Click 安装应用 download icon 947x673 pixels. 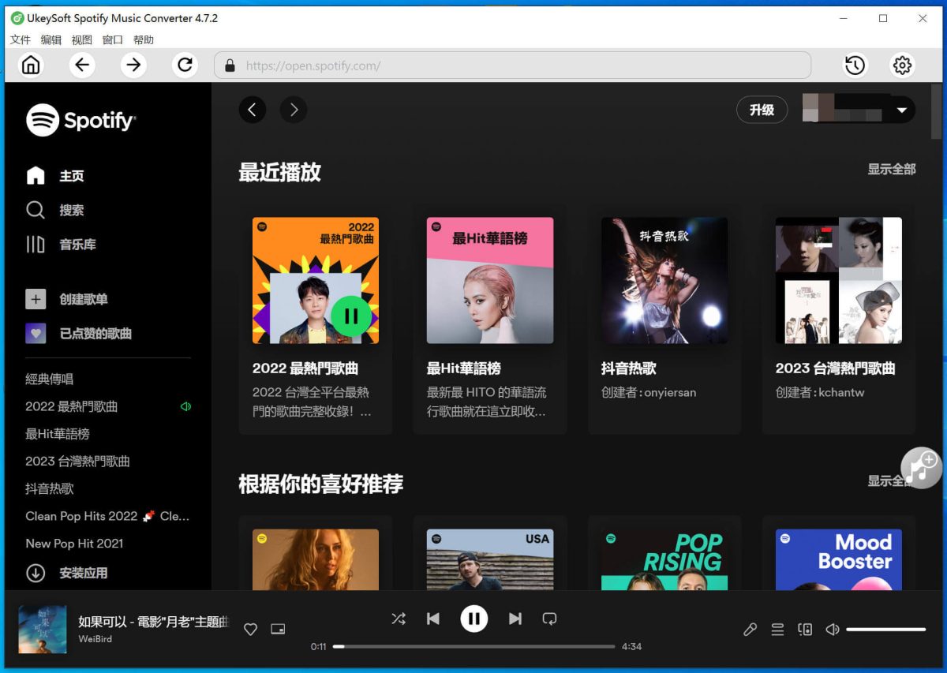point(36,574)
